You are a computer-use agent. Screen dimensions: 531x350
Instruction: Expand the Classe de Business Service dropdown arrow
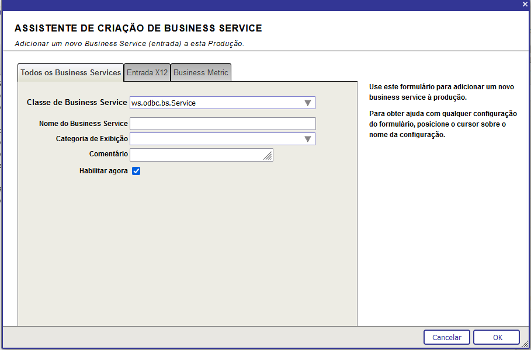pos(308,103)
